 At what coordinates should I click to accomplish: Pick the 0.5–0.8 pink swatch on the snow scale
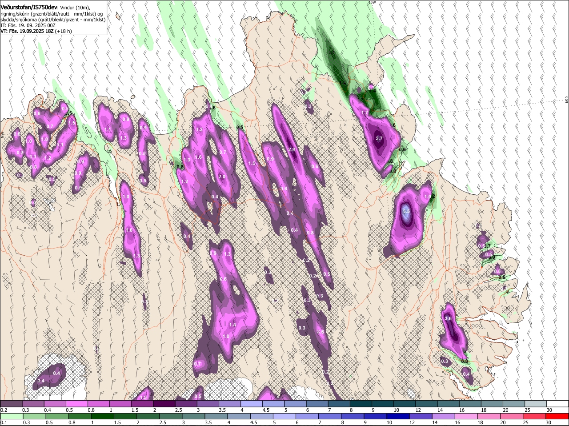(x=77, y=403)
